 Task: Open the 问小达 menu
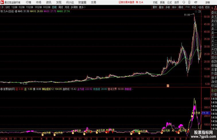click(x=70, y=2)
